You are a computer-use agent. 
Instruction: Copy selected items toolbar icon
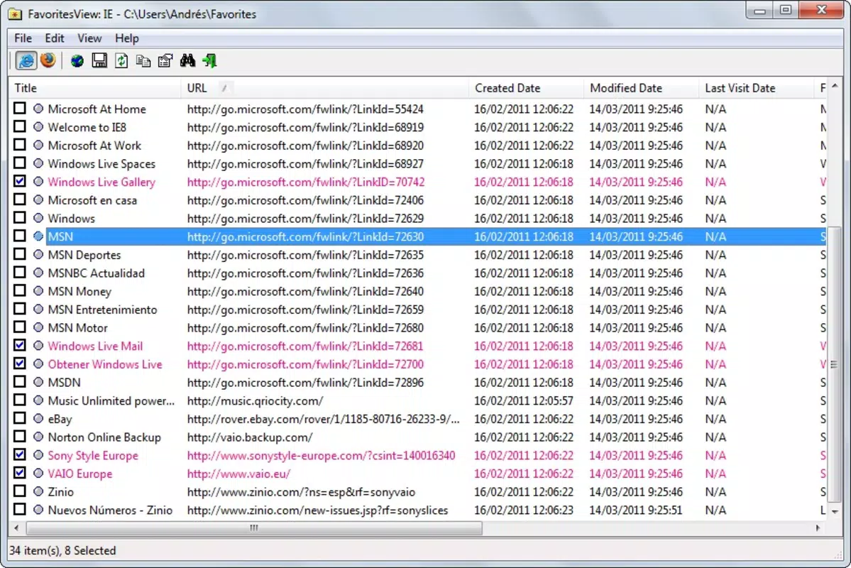[143, 61]
